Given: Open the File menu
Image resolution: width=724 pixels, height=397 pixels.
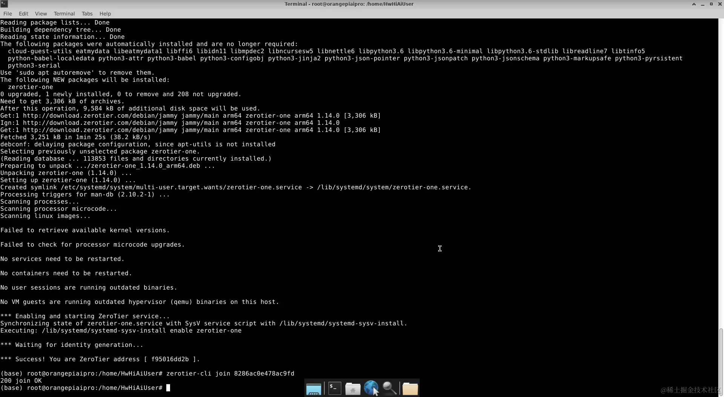Looking at the screenshot, I should coord(8,14).
